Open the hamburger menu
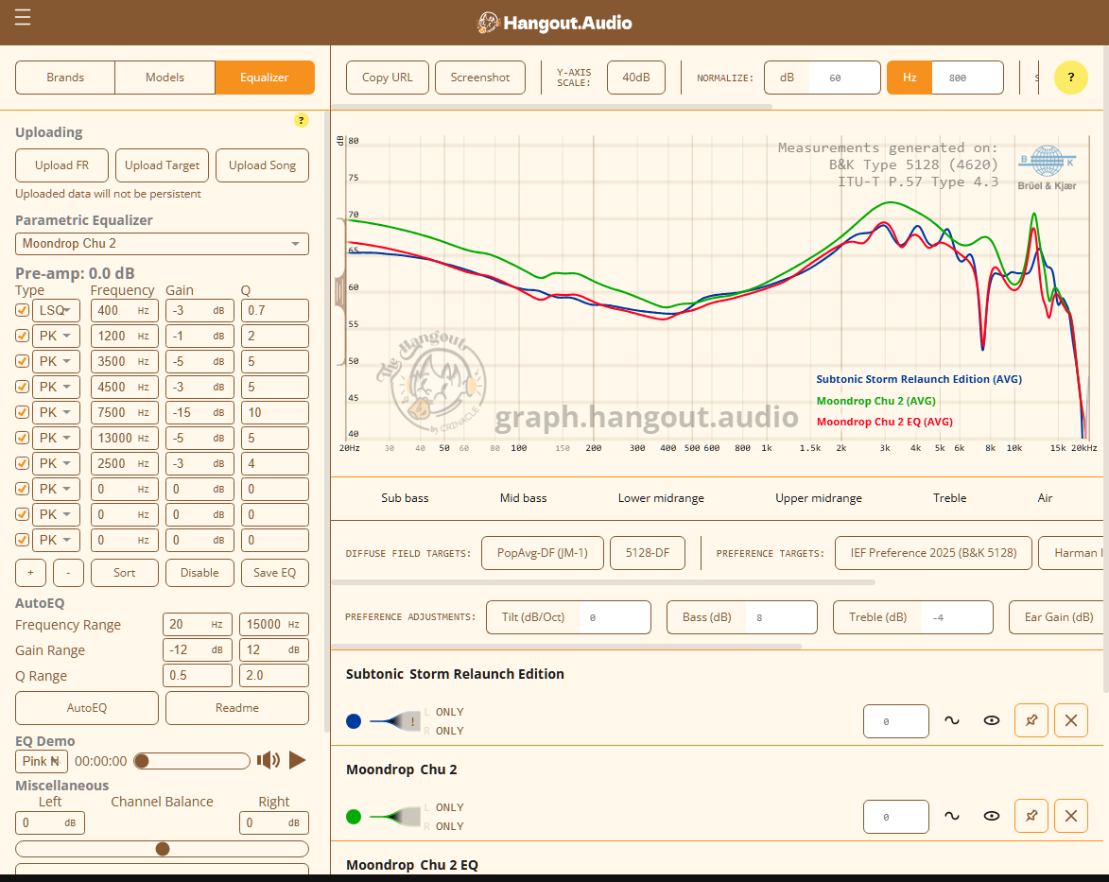The image size is (1109, 882). 23,18
